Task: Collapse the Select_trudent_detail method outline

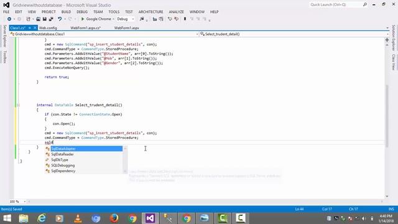Action: click(x=18, y=105)
